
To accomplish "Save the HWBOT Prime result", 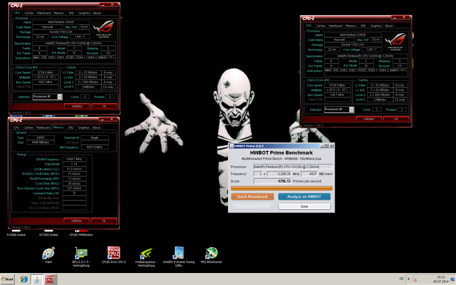I will pos(304,206).
